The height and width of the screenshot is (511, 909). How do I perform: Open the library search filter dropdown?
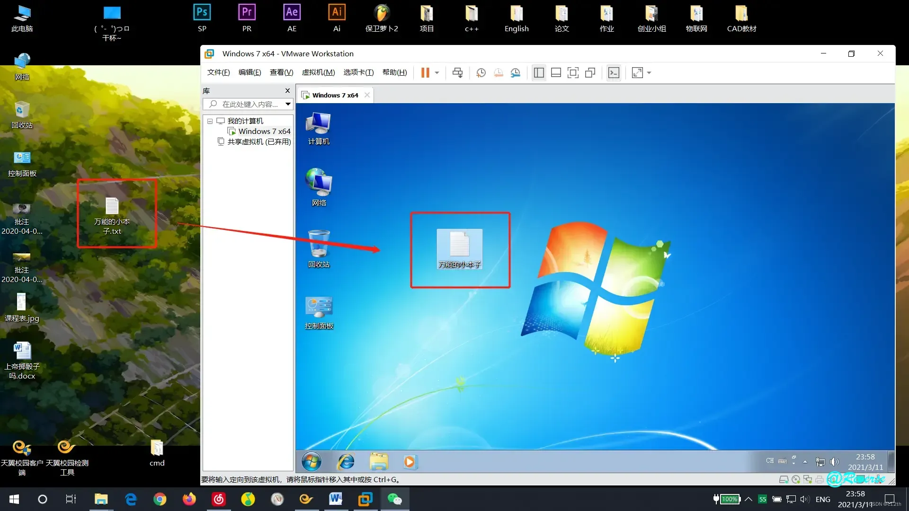288,104
